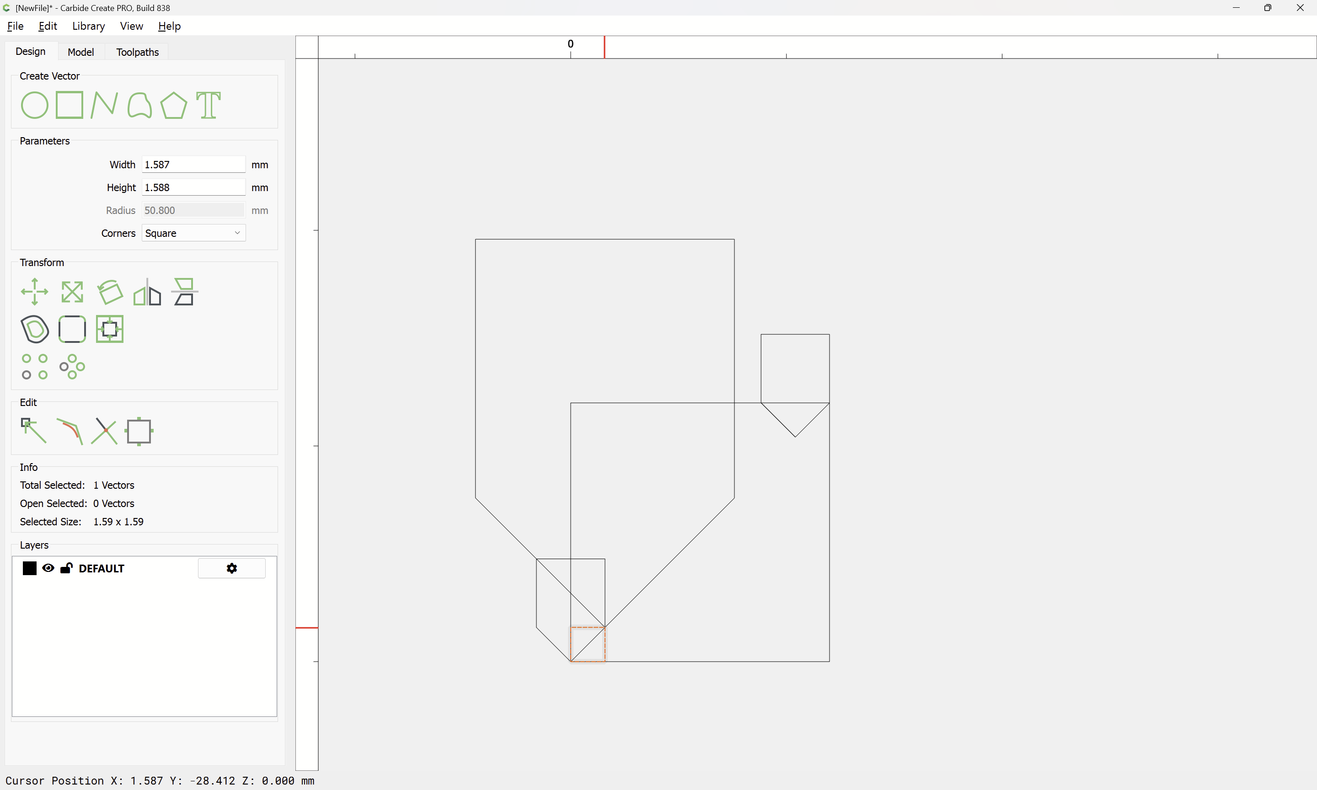
Task: Click the Move transform icon
Action: pos(35,292)
